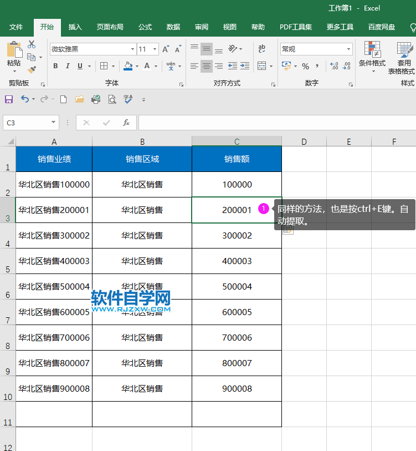Click the Undo arrow icon
The width and height of the screenshot is (416, 451).
pyautogui.click(x=24, y=99)
